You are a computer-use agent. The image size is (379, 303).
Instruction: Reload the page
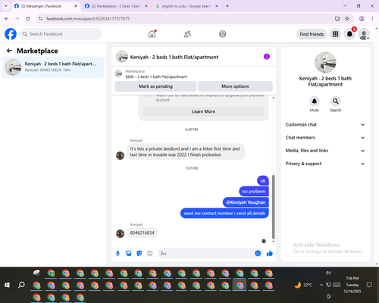tap(28, 19)
